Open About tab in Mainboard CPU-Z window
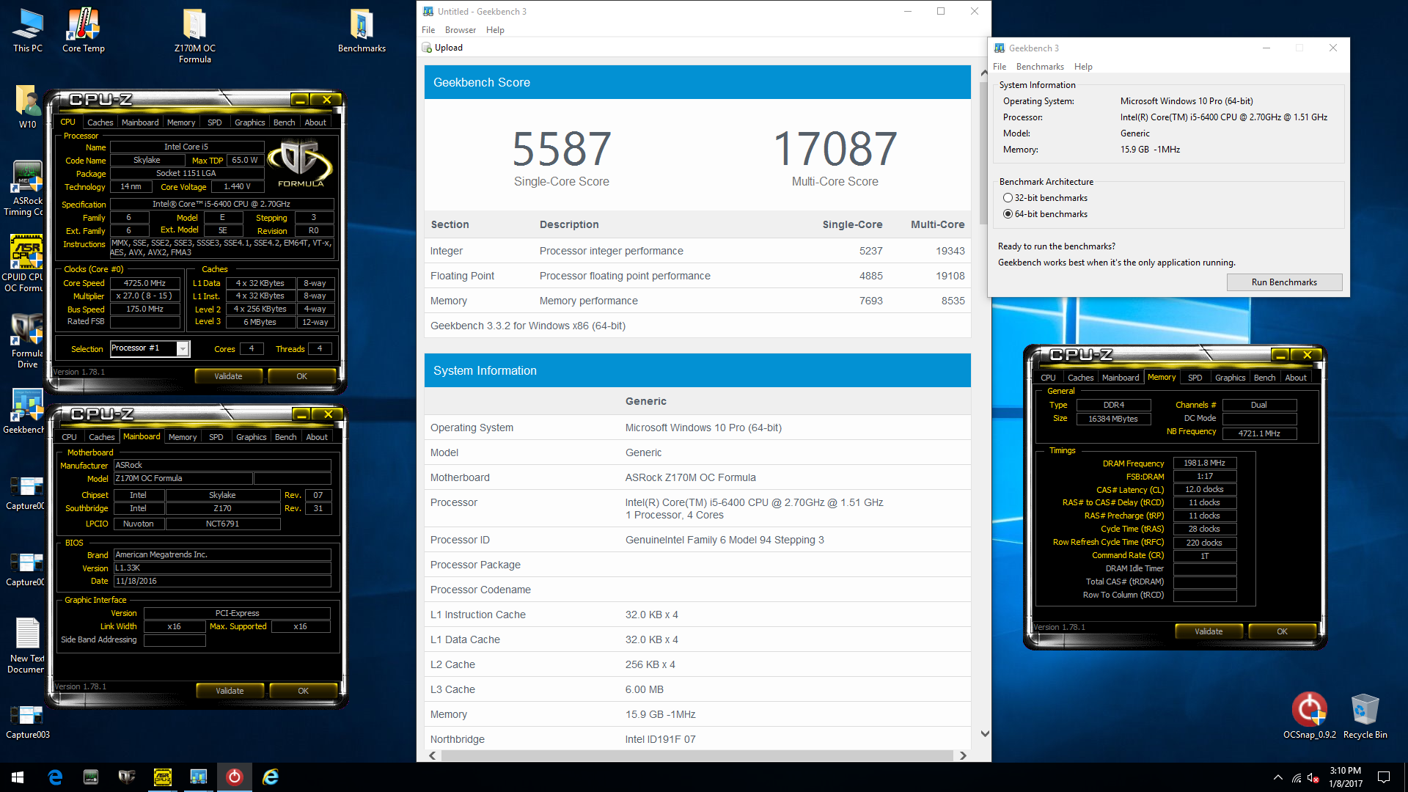The width and height of the screenshot is (1408, 792). pyautogui.click(x=317, y=437)
